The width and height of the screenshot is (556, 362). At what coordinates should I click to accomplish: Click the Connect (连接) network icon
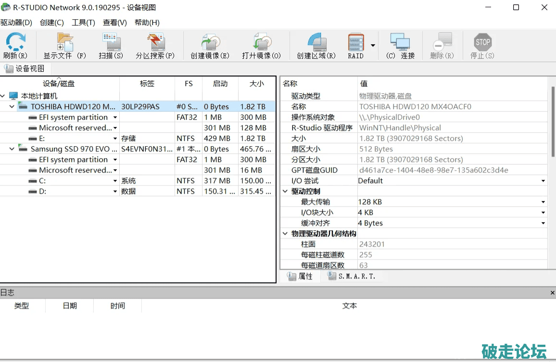(x=400, y=43)
